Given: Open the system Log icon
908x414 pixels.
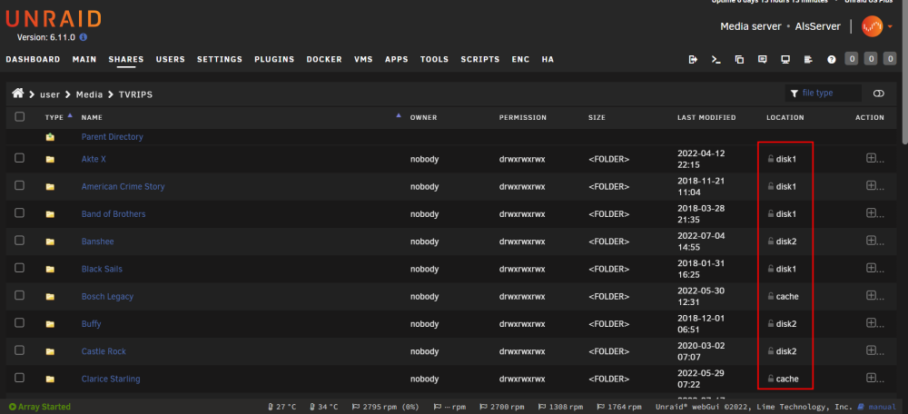Looking at the screenshot, I should coord(808,59).
